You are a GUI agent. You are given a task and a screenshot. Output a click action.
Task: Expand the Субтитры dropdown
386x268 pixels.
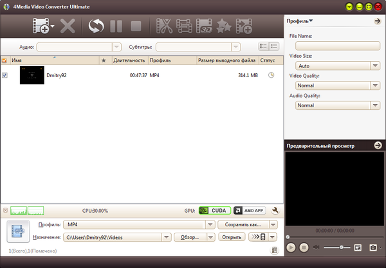(236, 47)
